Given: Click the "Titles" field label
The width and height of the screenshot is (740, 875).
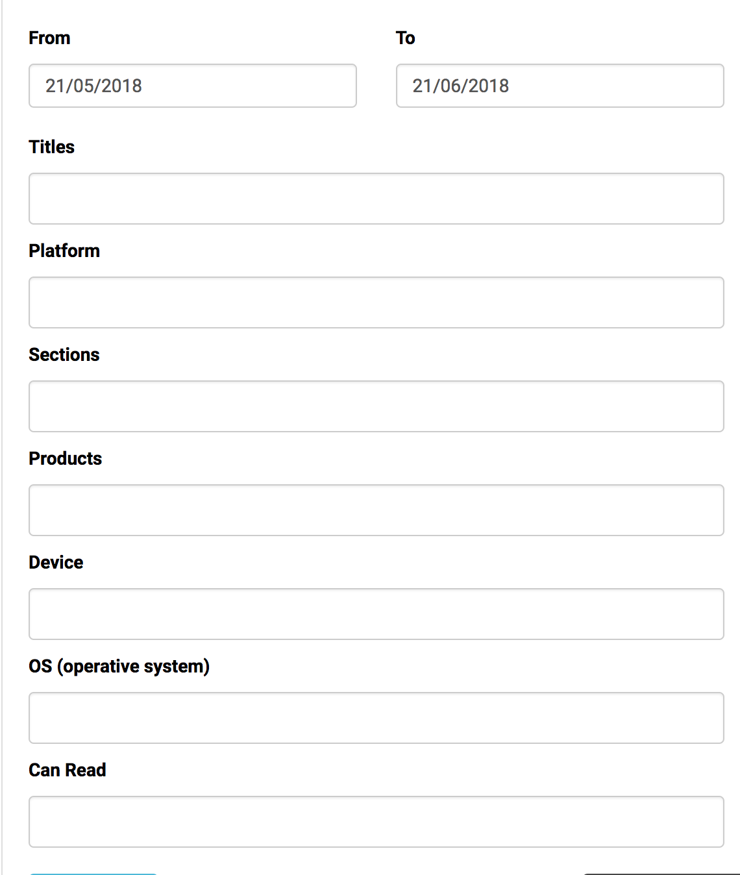Looking at the screenshot, I should pos(51,147).
